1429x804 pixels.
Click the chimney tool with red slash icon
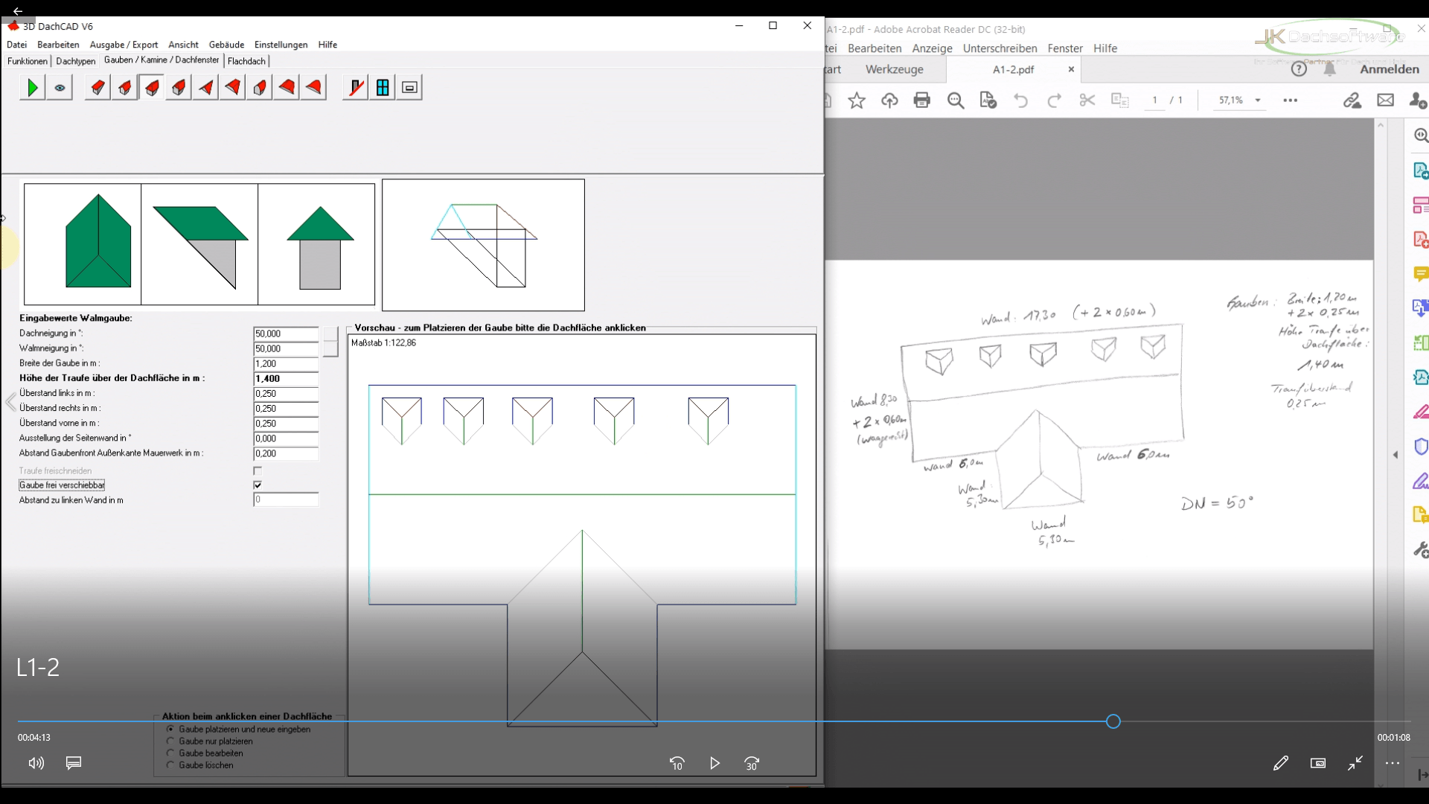[354, 87]
